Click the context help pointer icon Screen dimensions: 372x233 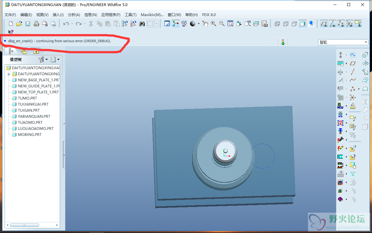click(11, 32)
